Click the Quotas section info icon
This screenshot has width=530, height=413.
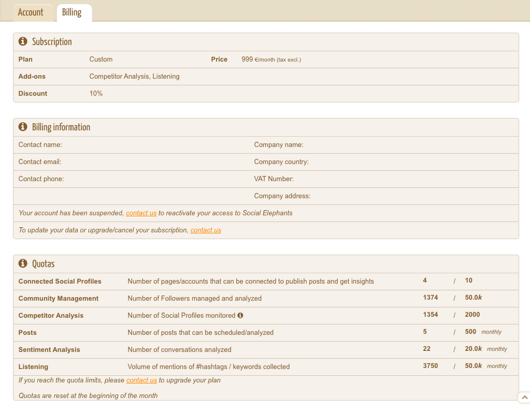[23, 263]
